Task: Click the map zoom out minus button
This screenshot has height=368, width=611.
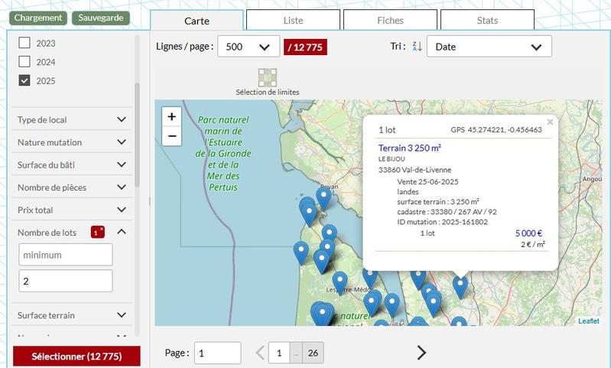Action: coord(172,136)
